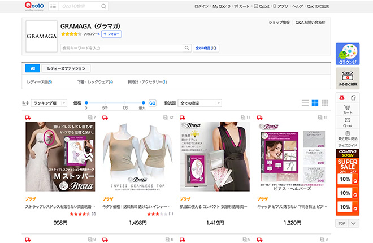This screenshot has height=243, width=373.
Task: Open ショップ情報 link
Action: click(x=279, y=23)
